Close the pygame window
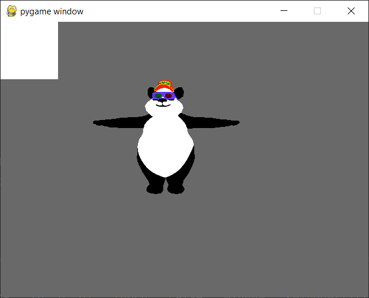The image size is (369, 298). [351, 11]
